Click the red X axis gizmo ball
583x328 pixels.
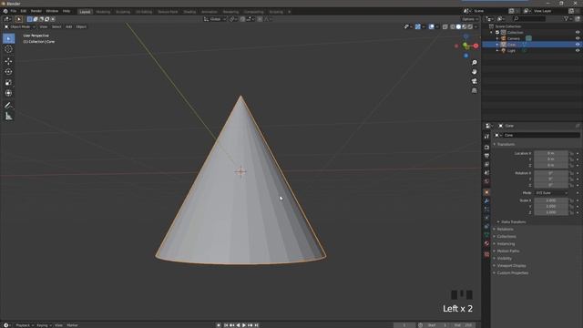(x=476, y=46)
